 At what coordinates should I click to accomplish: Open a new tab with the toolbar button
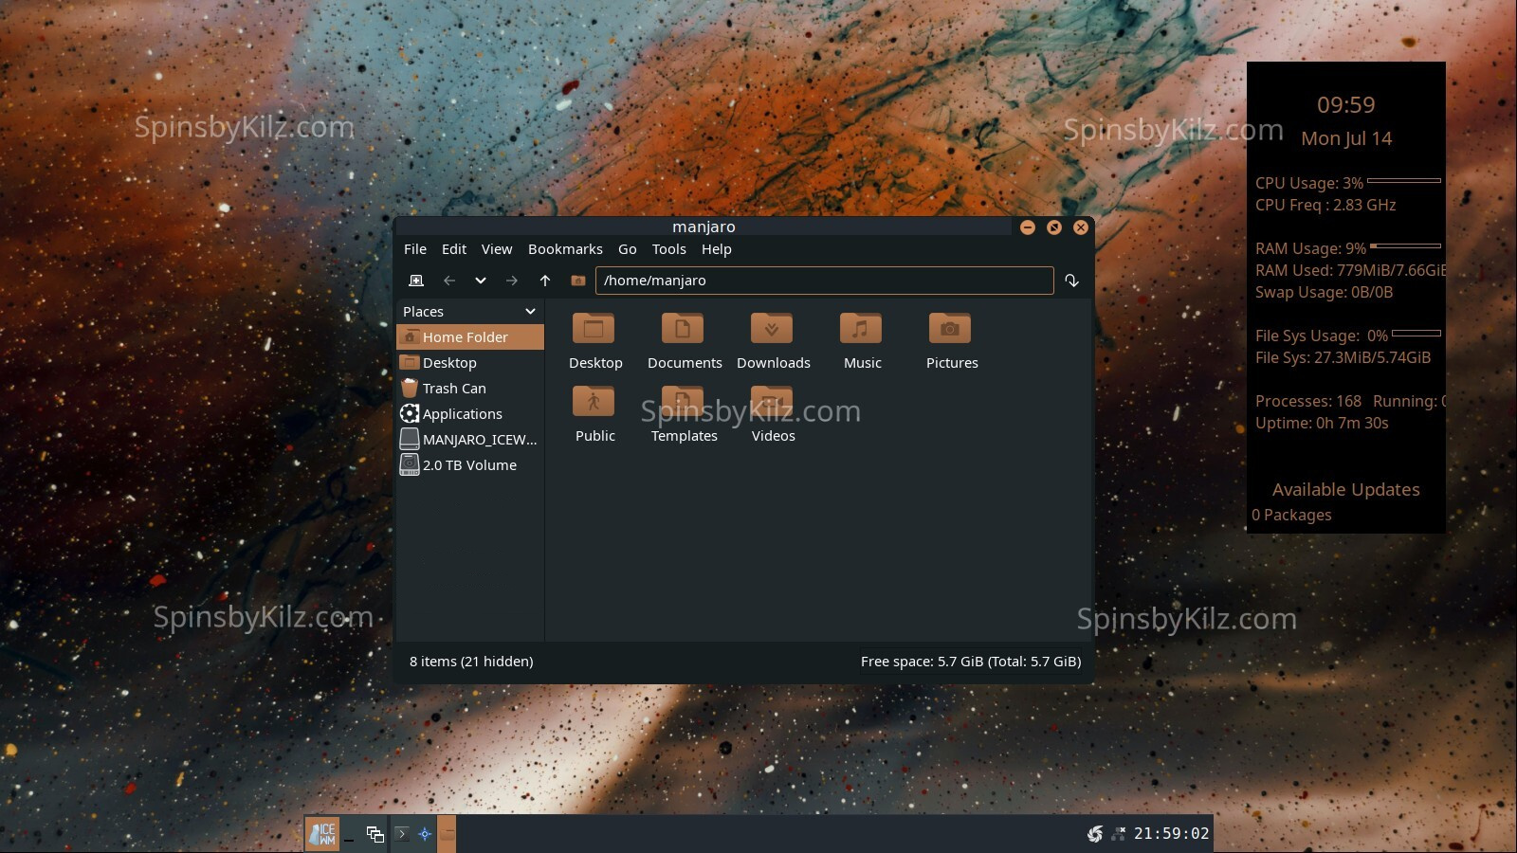416,281
